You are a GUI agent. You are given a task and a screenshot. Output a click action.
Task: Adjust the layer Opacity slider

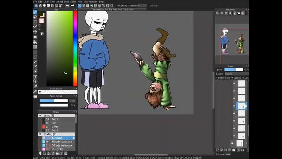[234, 70]
